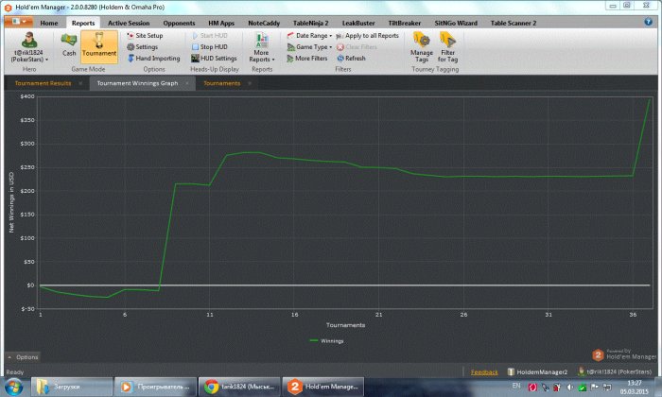This screenshot has width=662, height=397.
Task: Open Hand Importing
Action: coord(151,58)
